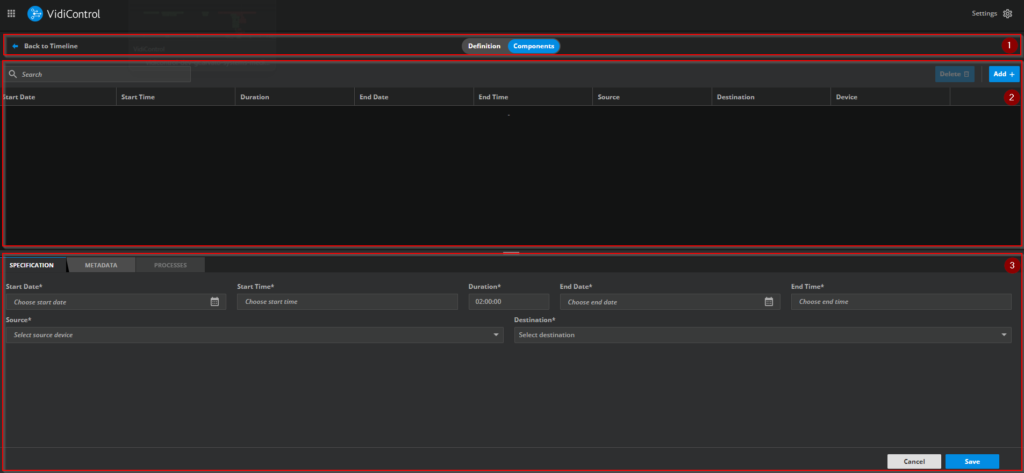
Task: Click the Back to Timeline arrow icon
Action: [15, 46]
